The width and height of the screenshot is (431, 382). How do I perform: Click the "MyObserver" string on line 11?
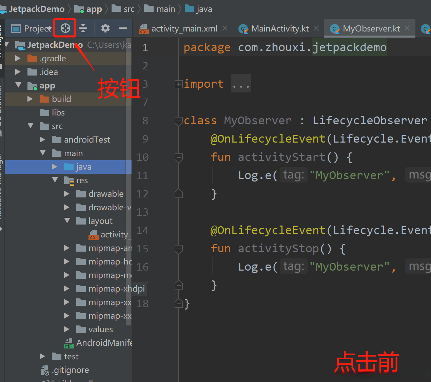pos(349,175)
